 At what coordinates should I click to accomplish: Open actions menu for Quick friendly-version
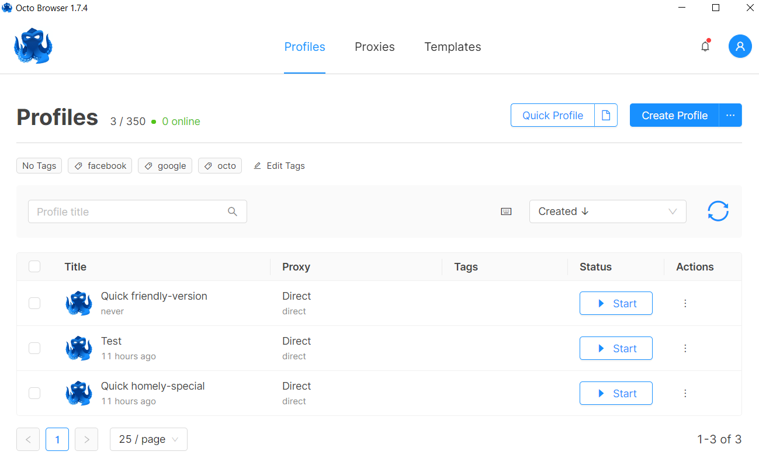685,303
